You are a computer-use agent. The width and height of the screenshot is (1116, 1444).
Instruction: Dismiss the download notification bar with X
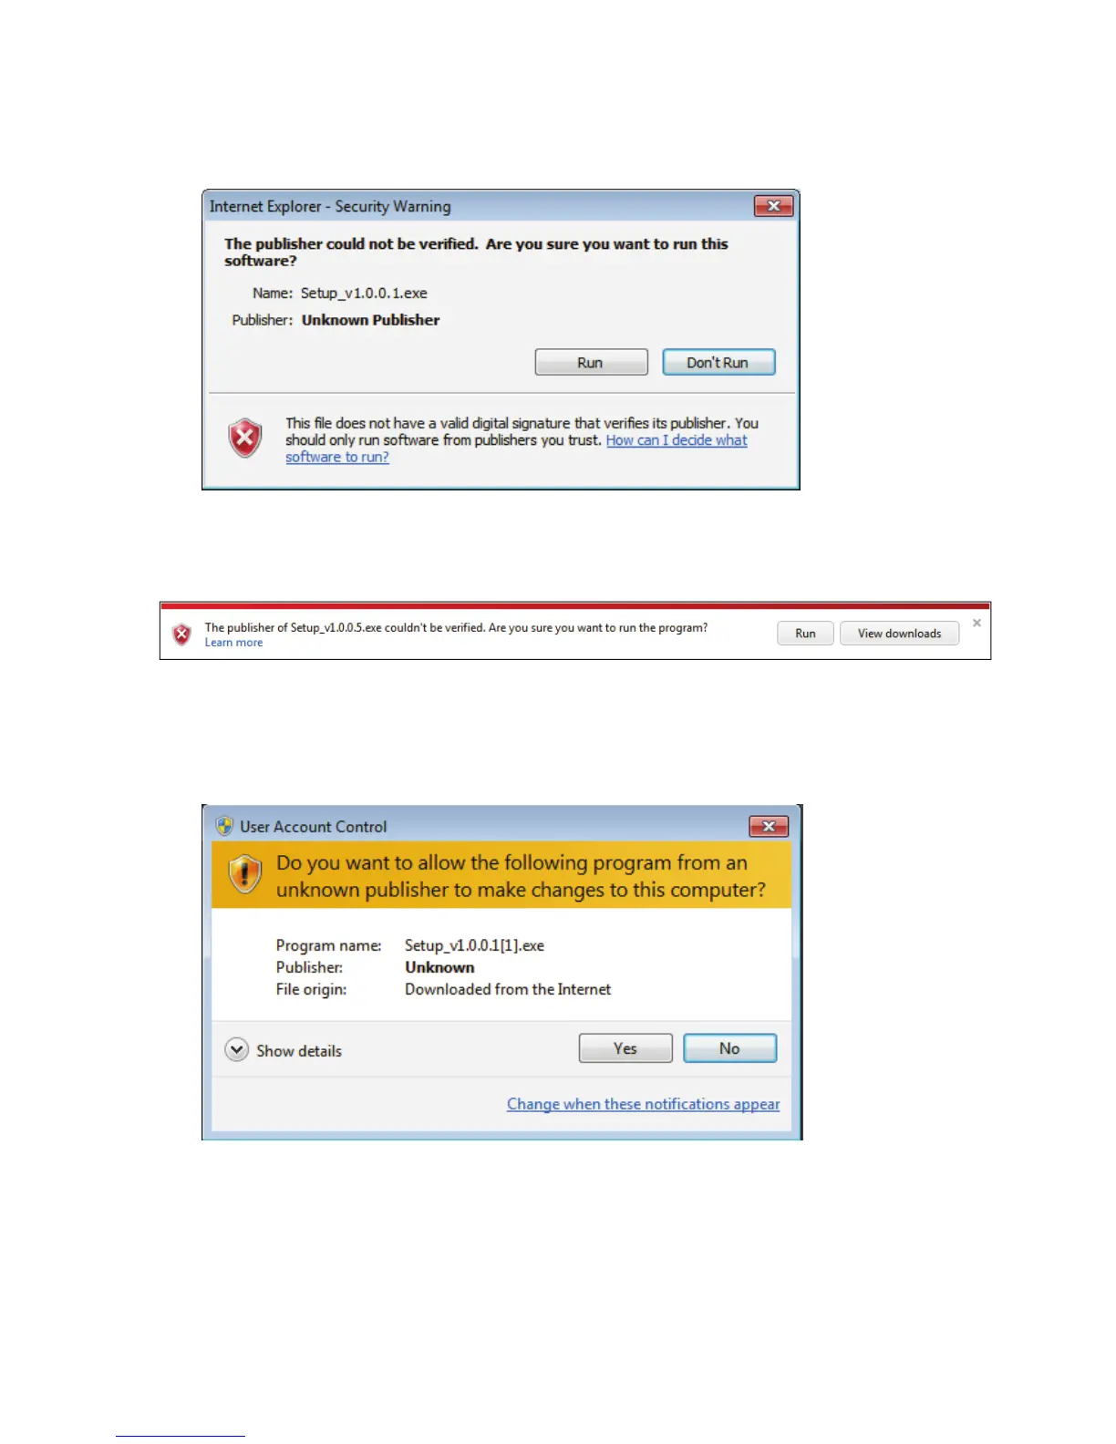pyautogui.click(x=976, y=624)
